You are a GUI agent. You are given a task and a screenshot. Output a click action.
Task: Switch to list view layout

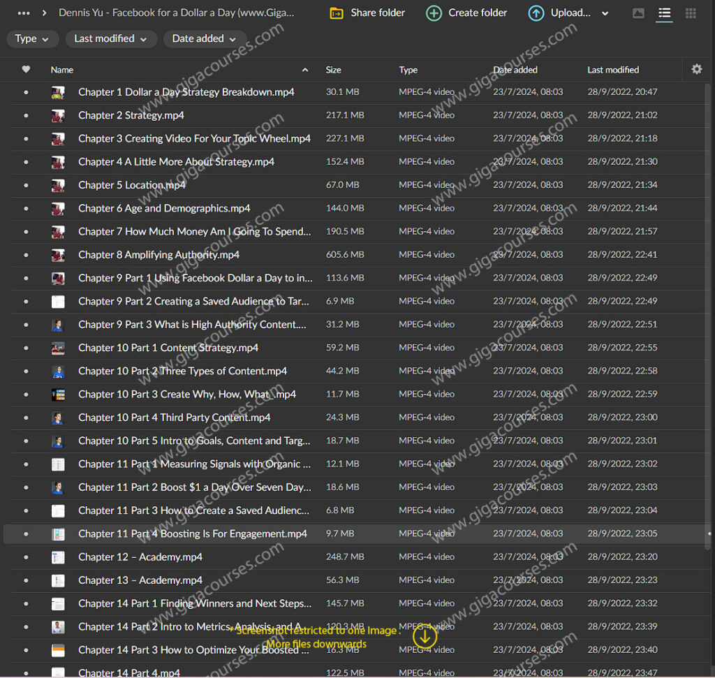tap(664, 13)
